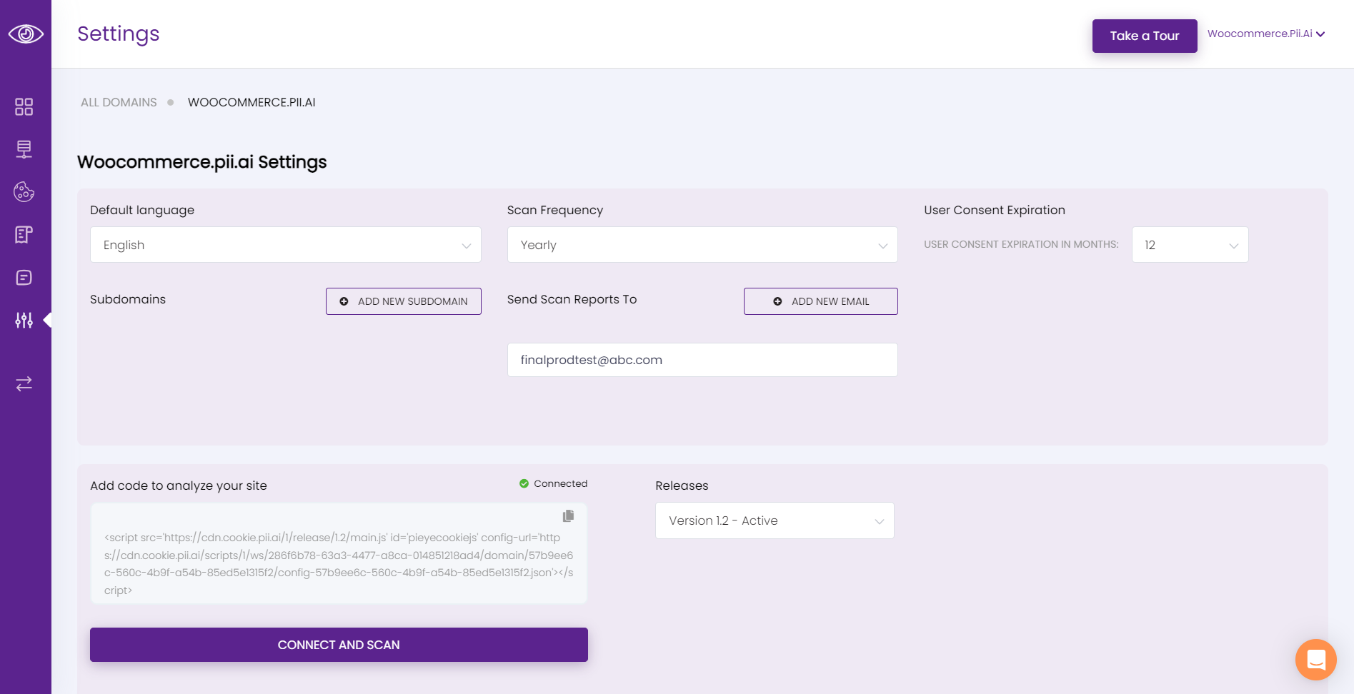Expand the Woocommerce.Pii.Ai account menu
The height and width of the screenshot is (694, 1354).
(1266, 34)
